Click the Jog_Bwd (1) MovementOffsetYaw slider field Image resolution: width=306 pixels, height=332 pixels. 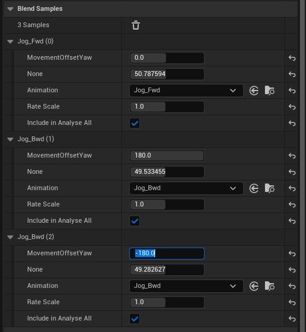[167, 156]
